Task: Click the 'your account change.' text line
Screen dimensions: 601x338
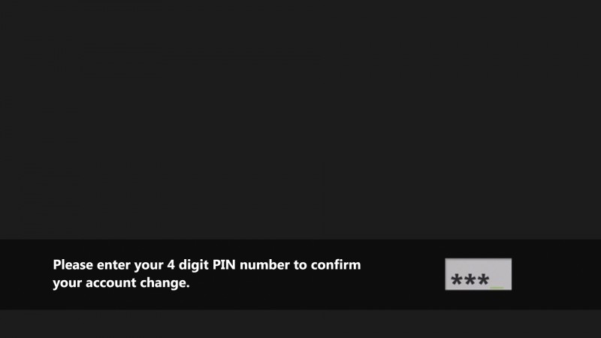Action: pyautogui.click(x=121, y=283)
